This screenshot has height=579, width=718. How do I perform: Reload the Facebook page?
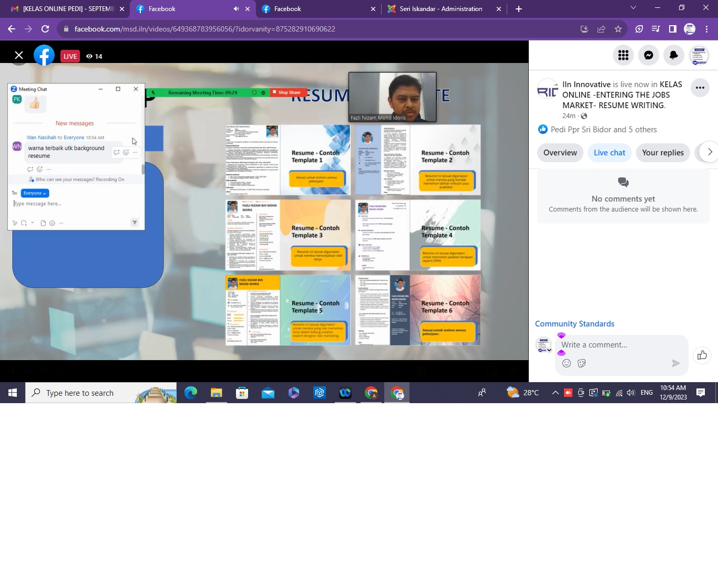(45, 29)
